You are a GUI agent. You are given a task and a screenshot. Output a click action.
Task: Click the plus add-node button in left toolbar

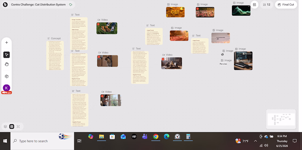pos(7,43)
